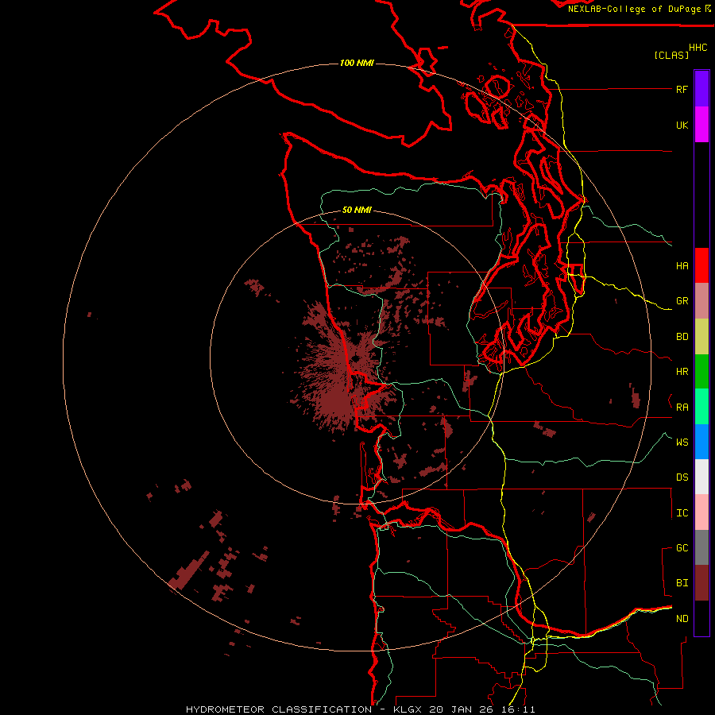This screenshot has height=715, width=715.
Task: Click the HR green color swatch
Action: 701,372
